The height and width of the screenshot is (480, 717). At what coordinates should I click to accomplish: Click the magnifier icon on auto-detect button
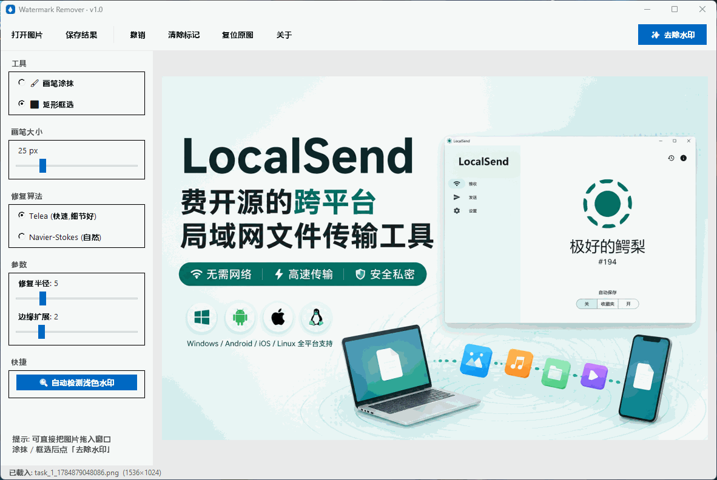pos(44,382)
